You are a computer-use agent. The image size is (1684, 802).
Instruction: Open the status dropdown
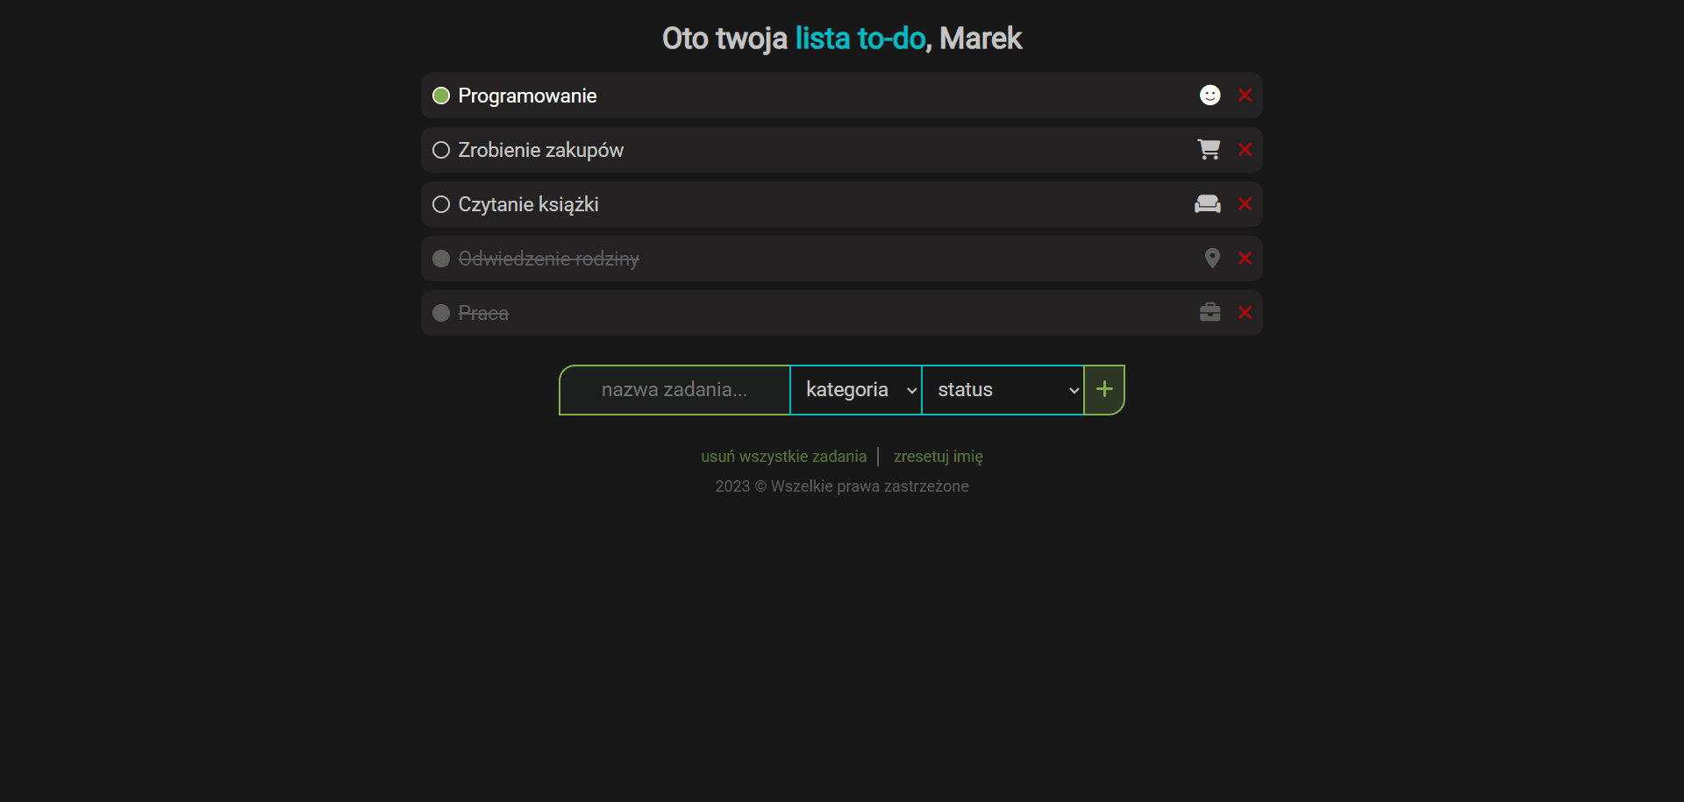1003,390
